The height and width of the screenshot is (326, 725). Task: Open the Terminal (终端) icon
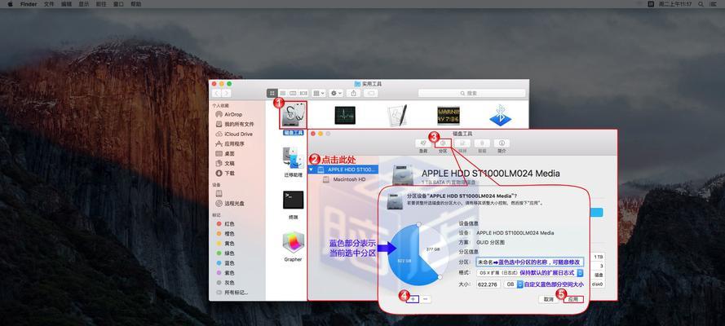(x=293, y=200)
